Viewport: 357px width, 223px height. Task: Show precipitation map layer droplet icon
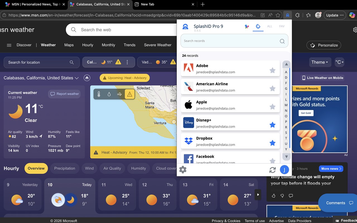tap(109, 94)
